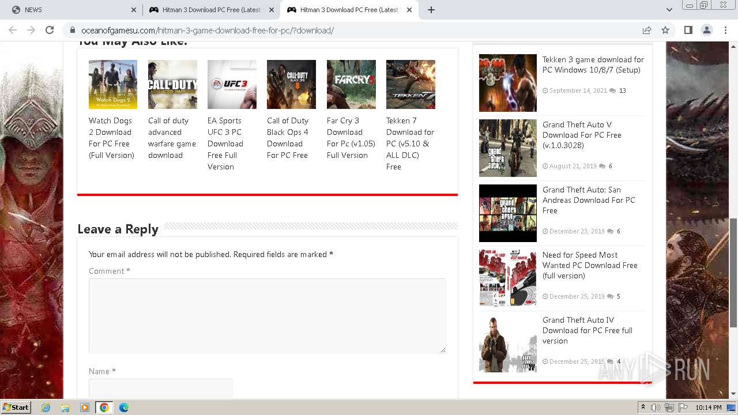Click the show desktop monitor icon

point(731,408)
